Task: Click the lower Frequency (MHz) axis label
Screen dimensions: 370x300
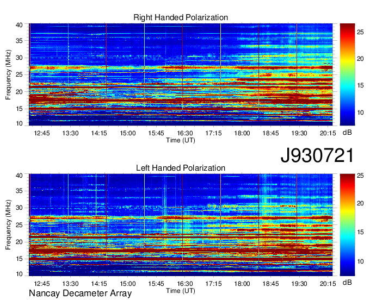Action: [x=8, y=225]
